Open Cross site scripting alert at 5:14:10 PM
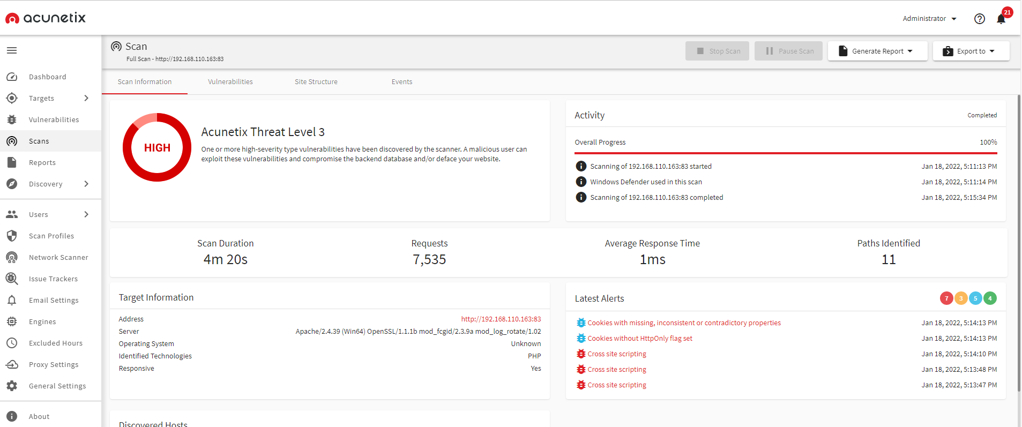Viewport: 1022px width, 427px height. point(617,354)
